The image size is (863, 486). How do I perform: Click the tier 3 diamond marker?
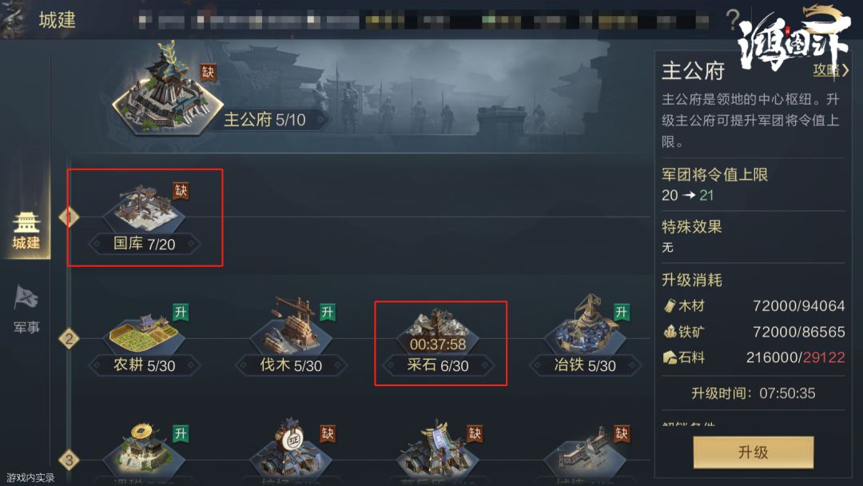point(70,460)
